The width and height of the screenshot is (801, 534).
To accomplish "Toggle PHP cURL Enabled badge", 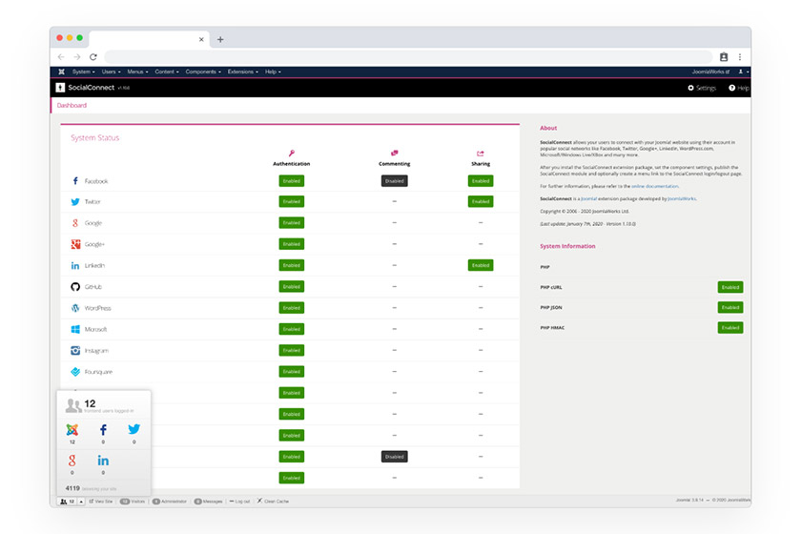I will (730, 287).
